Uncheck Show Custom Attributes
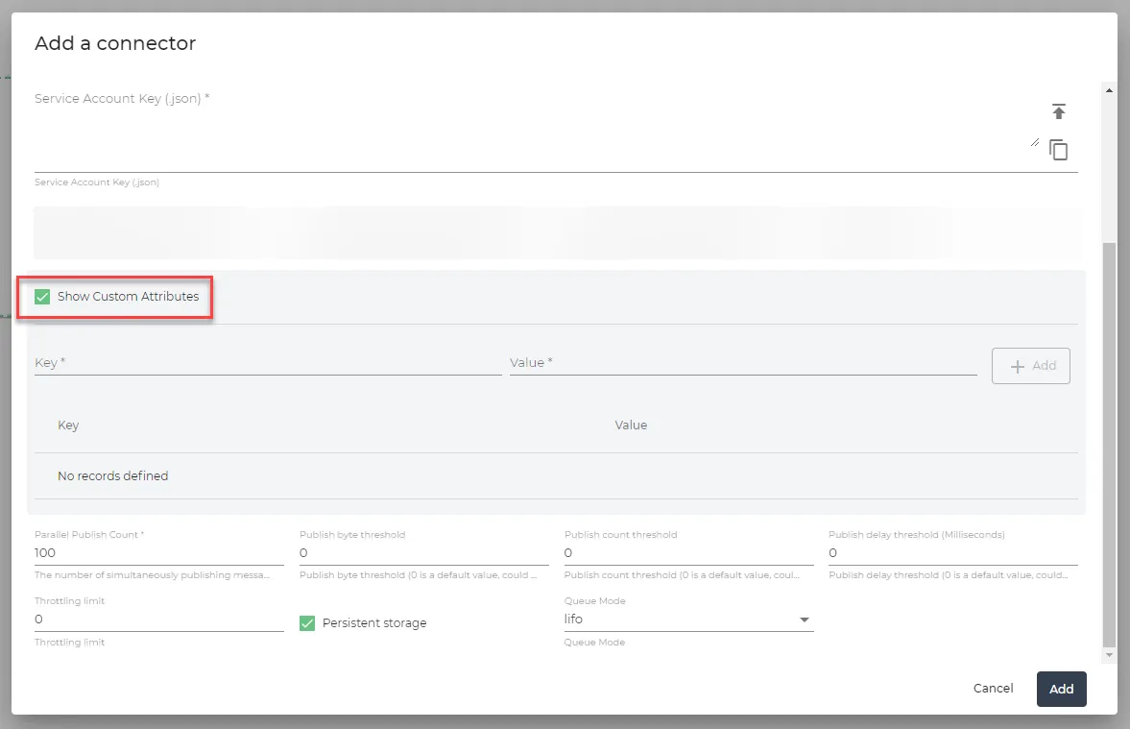Image resolution: width=1130 pixels, height=729 pixels. pos(42,297)
